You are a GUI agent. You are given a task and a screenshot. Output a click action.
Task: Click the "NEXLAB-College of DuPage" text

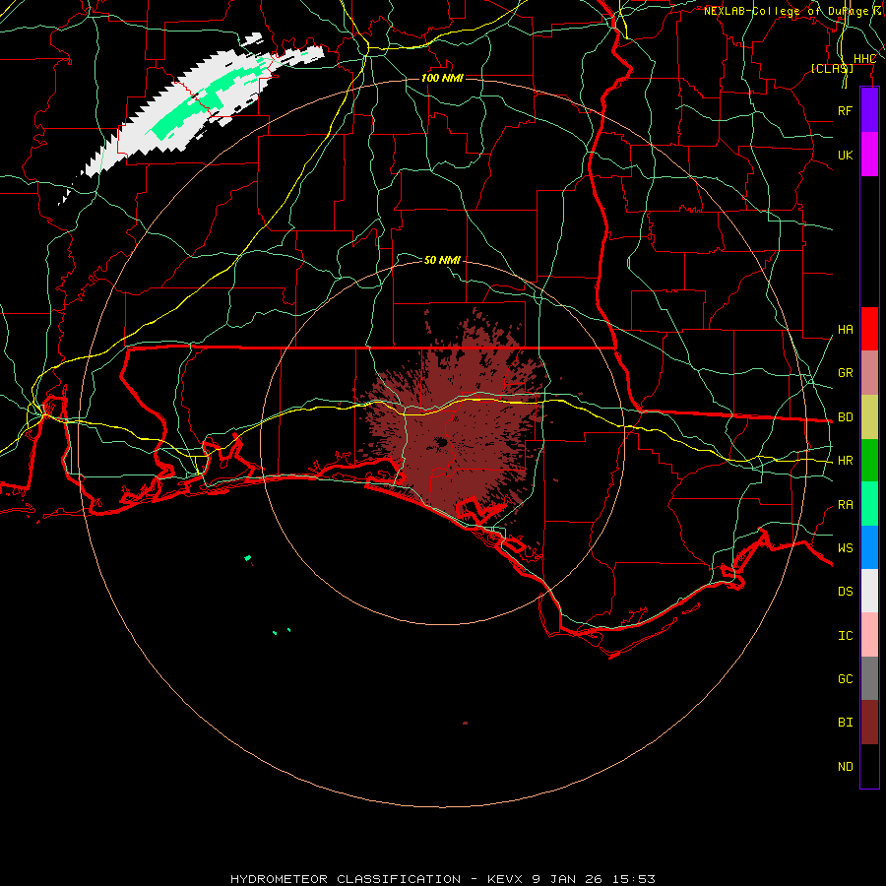pos(786,11)
